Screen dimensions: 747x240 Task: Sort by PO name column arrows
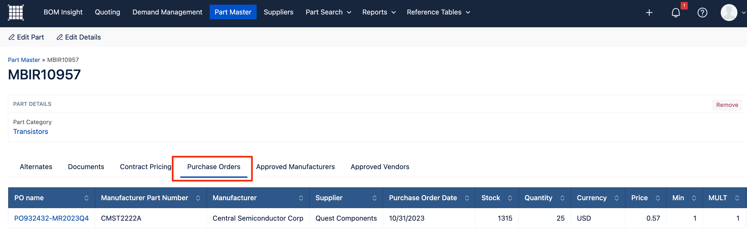coord(86,198)
